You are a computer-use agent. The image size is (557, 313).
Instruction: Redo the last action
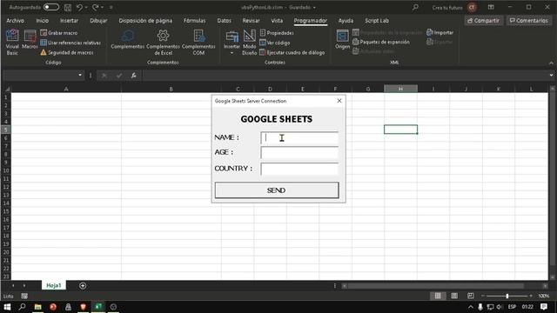(x=95, y=7)
